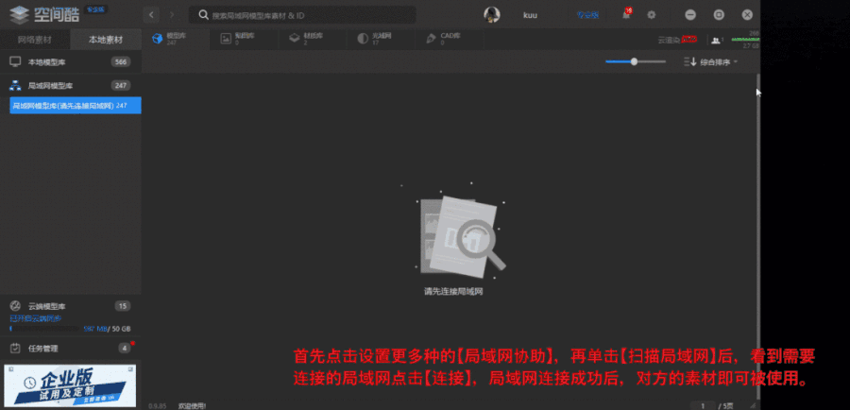Click the network speed graph
Screen dimensions: 850x410
(x=745, y=40)
